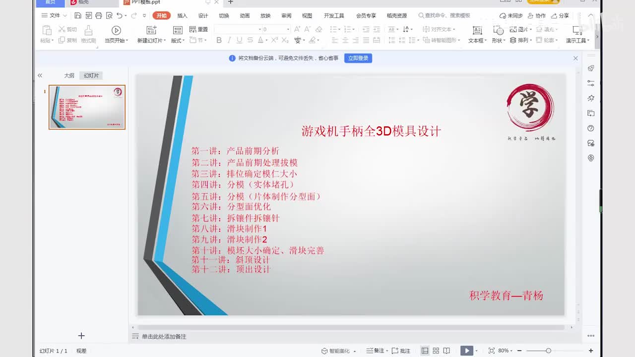This screenshot has height=357, width=635.
Task: Click the Save icon in quick access toolbar
Action: click(78, 16)
